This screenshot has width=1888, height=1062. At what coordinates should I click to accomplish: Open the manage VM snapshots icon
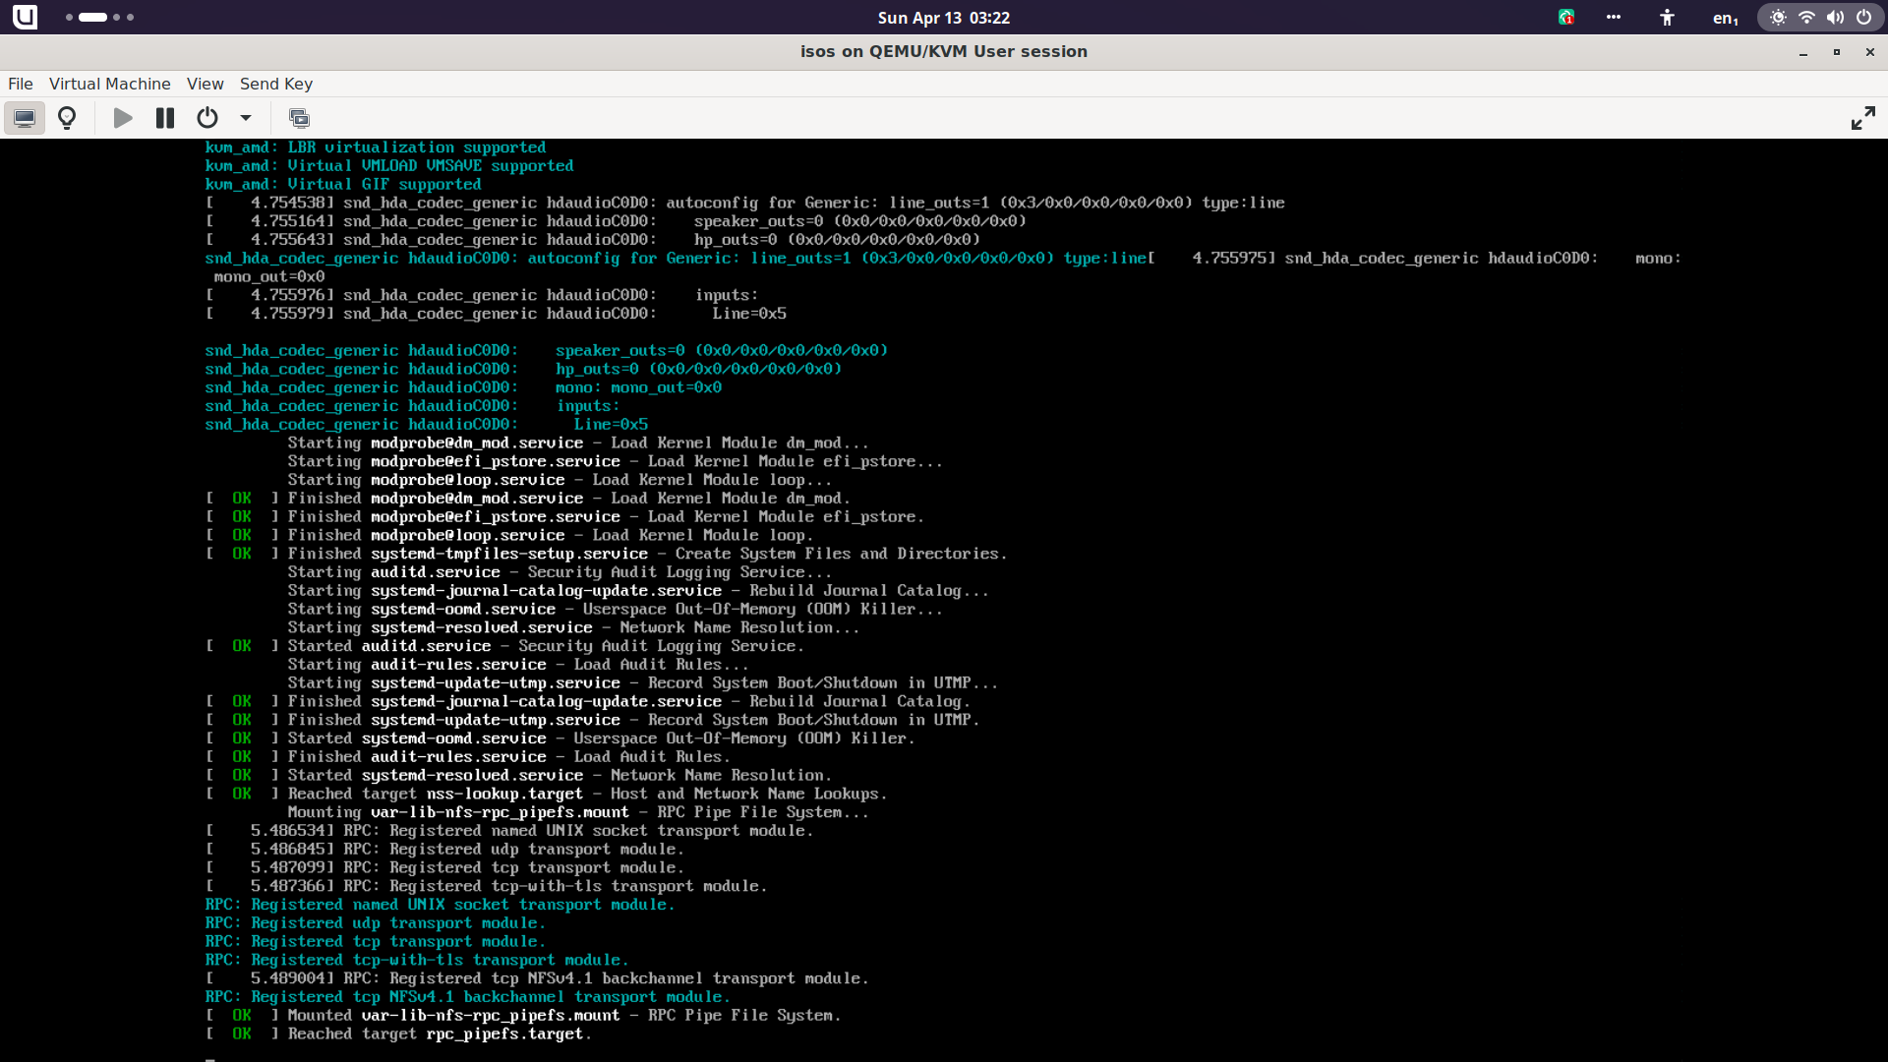299,118
